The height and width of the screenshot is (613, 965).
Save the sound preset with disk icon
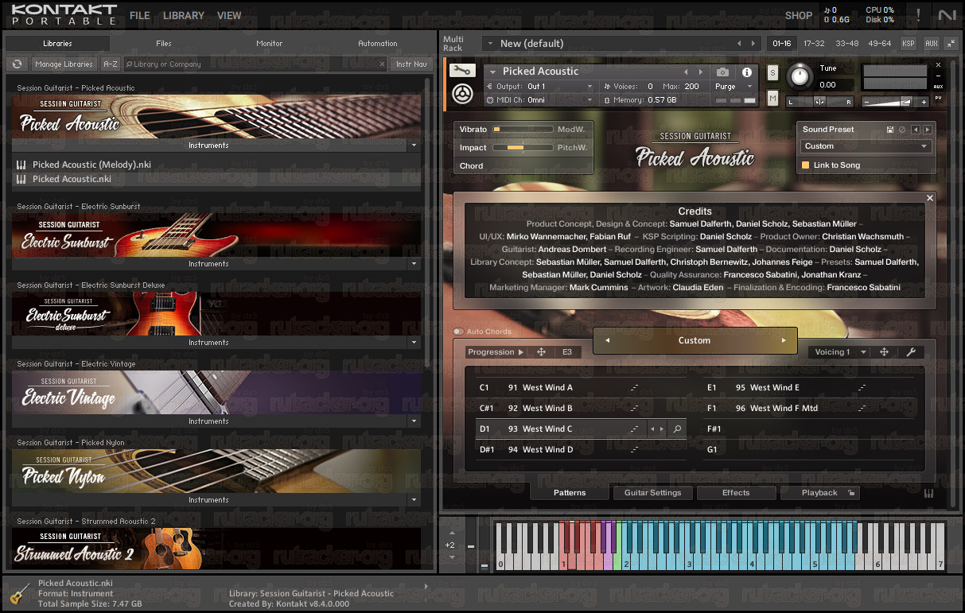(x=890, y=130)
